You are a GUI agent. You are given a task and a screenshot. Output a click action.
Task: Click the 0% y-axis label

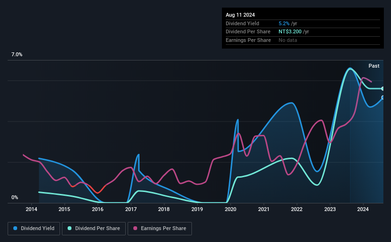15,198
